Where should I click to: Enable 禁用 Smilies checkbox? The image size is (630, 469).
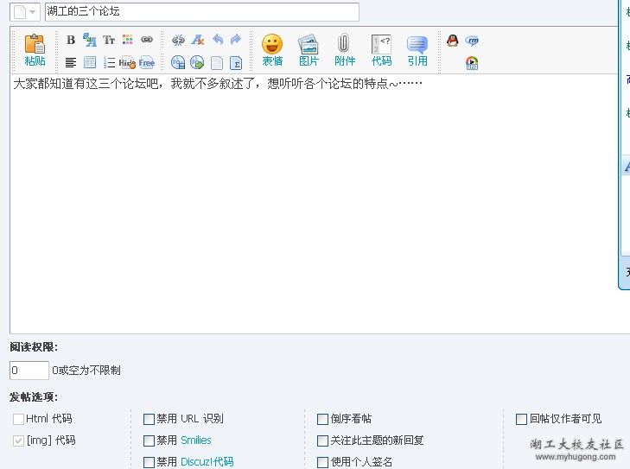149,440
